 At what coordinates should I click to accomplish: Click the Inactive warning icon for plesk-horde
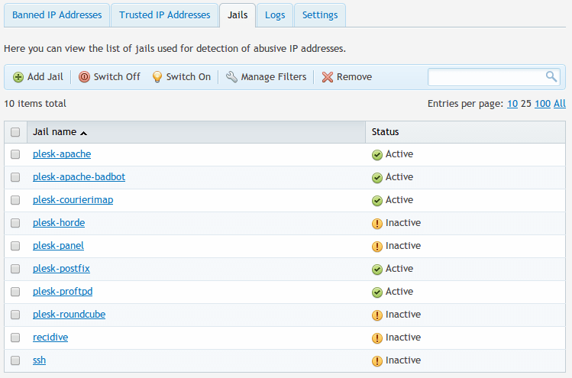(x=376, y=224)
